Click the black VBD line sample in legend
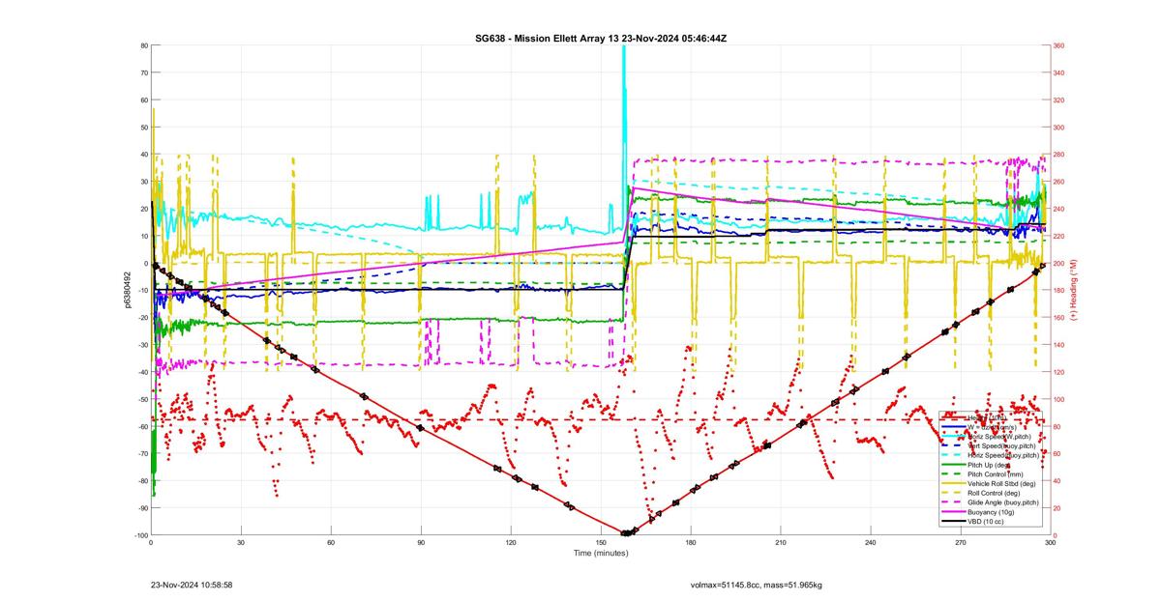1161x601 pixels. point(953,522)
